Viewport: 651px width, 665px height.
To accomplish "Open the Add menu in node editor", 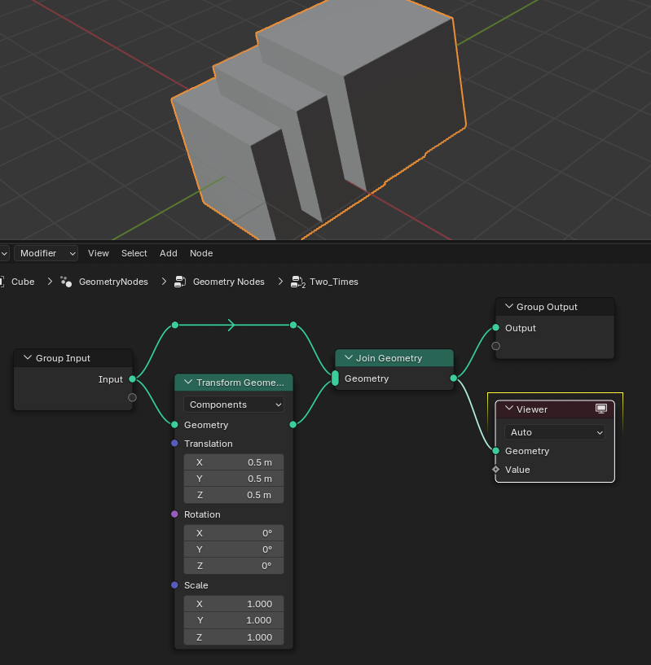I will pos(168,253).
